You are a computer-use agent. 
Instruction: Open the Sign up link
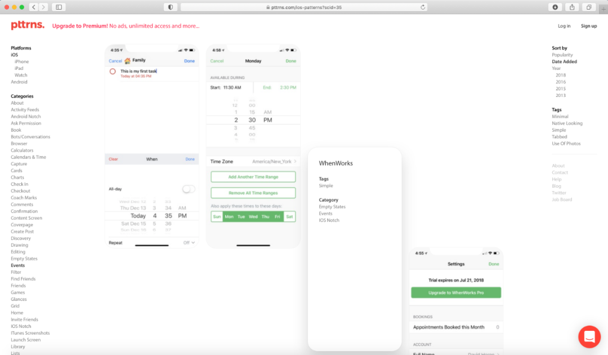pyautogui.click(x=589, y=26)
